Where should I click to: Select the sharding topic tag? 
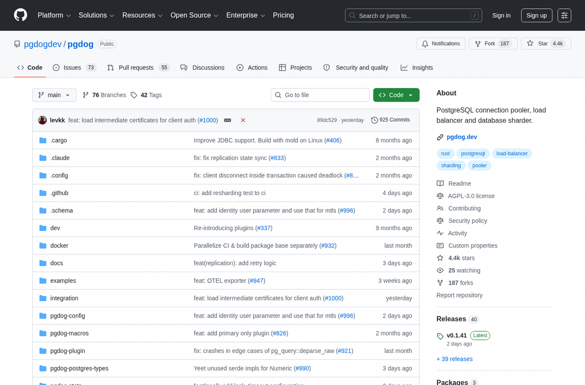(451, 166)
